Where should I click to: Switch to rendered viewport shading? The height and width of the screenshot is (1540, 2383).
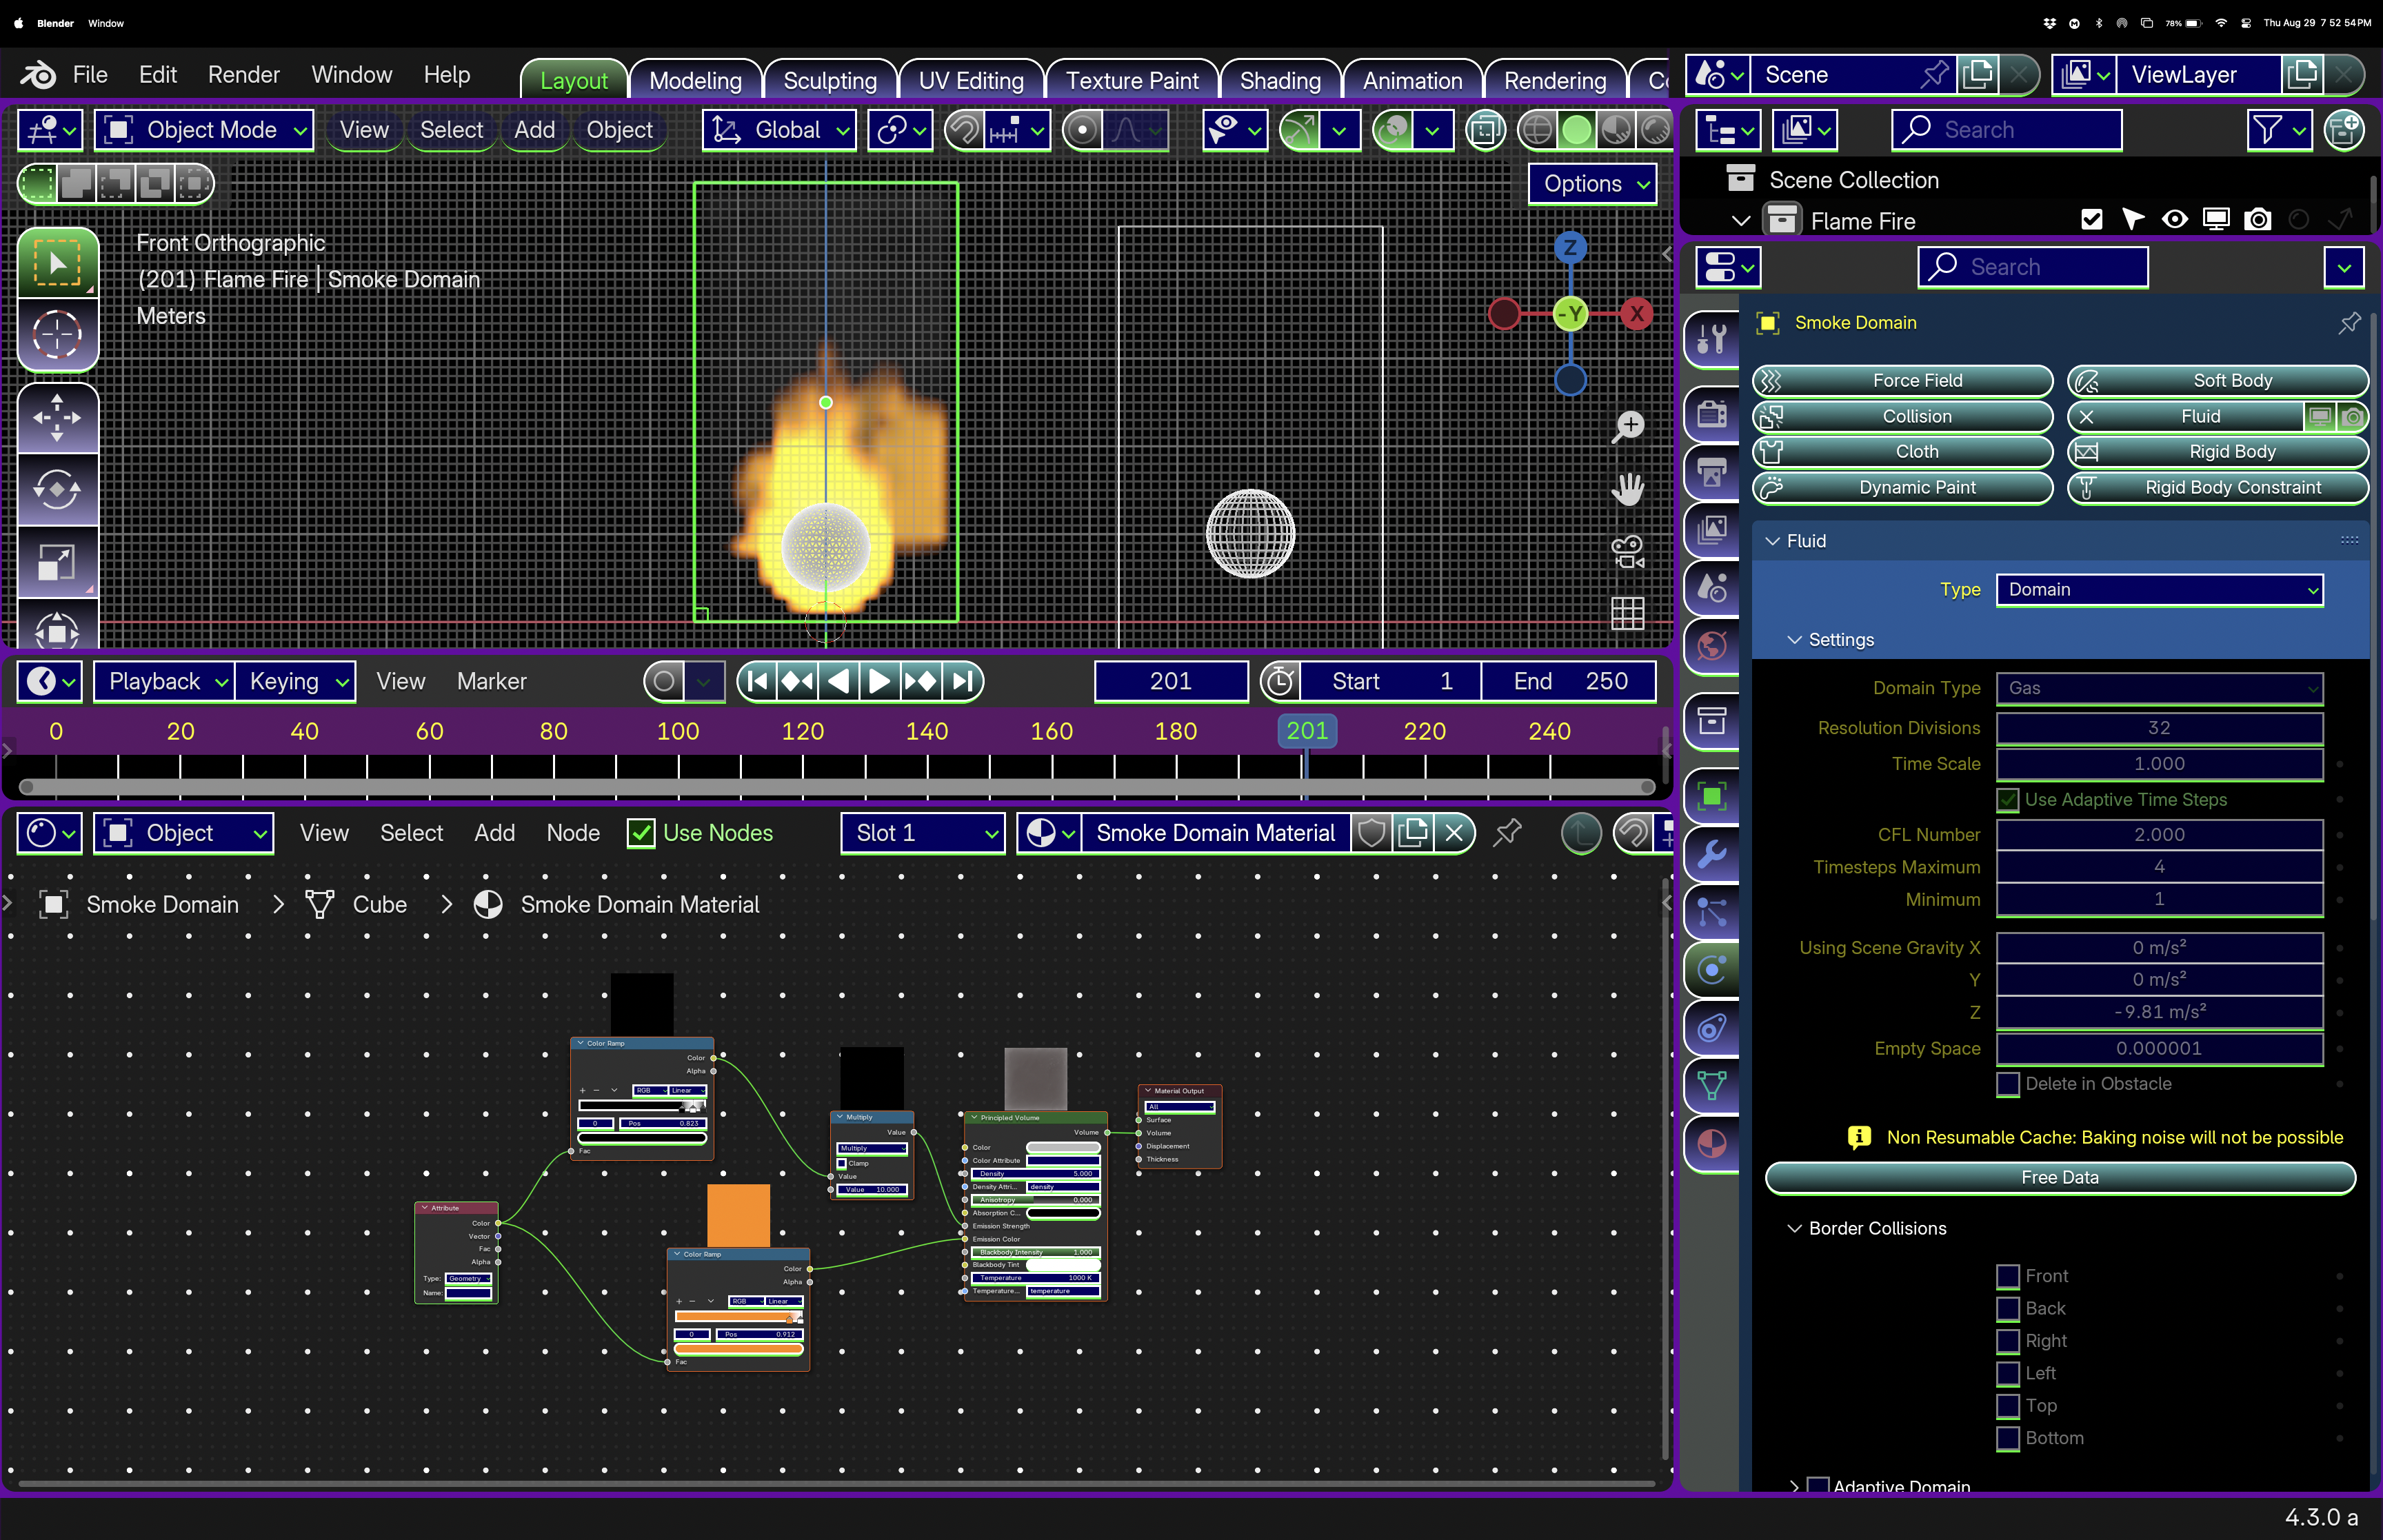(x=1656, y=130)
